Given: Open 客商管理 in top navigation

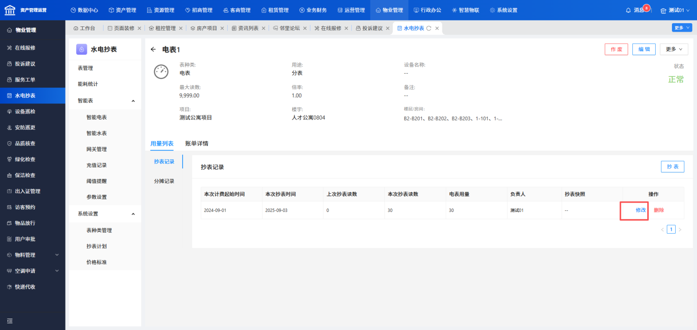Looking at the screenshot, I should coord(237,10).
